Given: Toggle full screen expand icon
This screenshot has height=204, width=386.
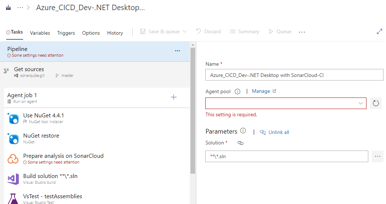Looking at the screenshot, I should pyautogui.click(x=379, y=31).
